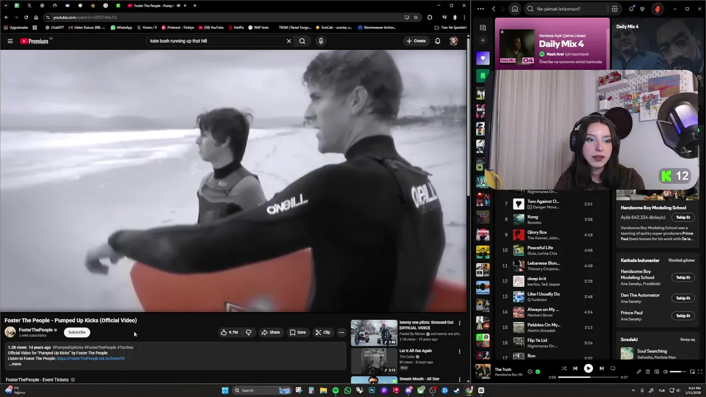
Task: Bookmark this page with the star icon
Action: tap(416, 17)
